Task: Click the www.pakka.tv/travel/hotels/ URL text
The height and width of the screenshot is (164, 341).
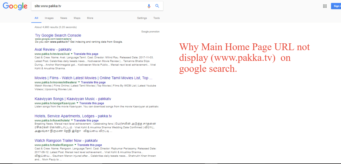Action: 52,121
